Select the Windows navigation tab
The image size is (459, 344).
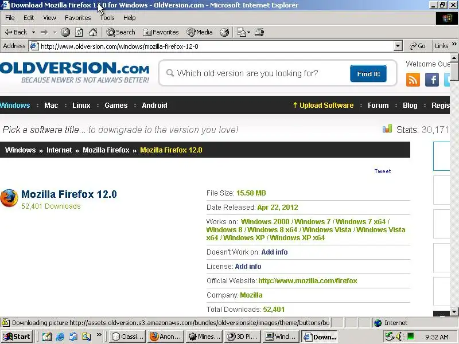click(15, 105)
